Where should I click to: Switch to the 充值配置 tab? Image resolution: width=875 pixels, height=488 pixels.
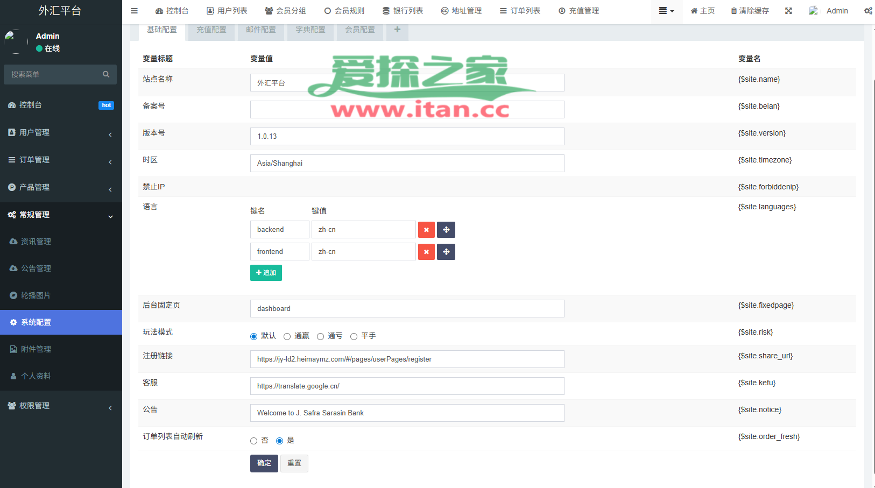point(211,30)
